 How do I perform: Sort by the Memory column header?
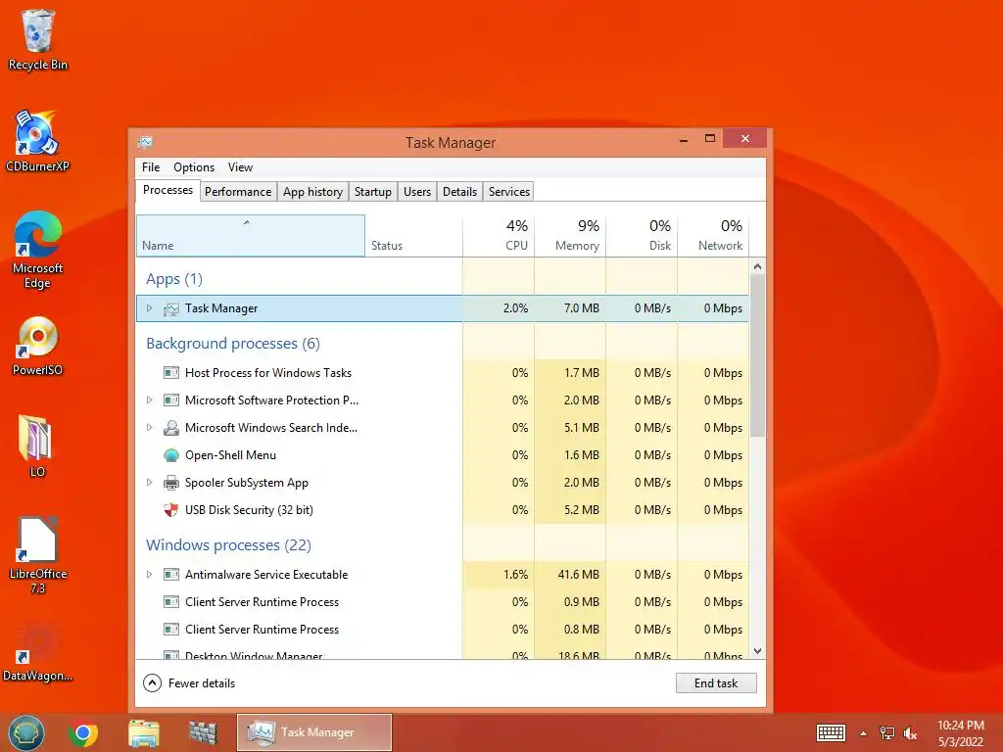[x=570, y=236]
